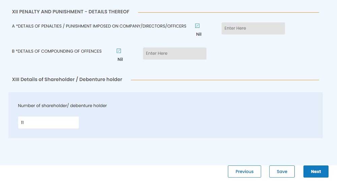Image resolution: width=337 pixels, height=183 pixels.
Task: Select the 'XIII Details of Shareholder' section heading
Action: [x=67, y=80]
